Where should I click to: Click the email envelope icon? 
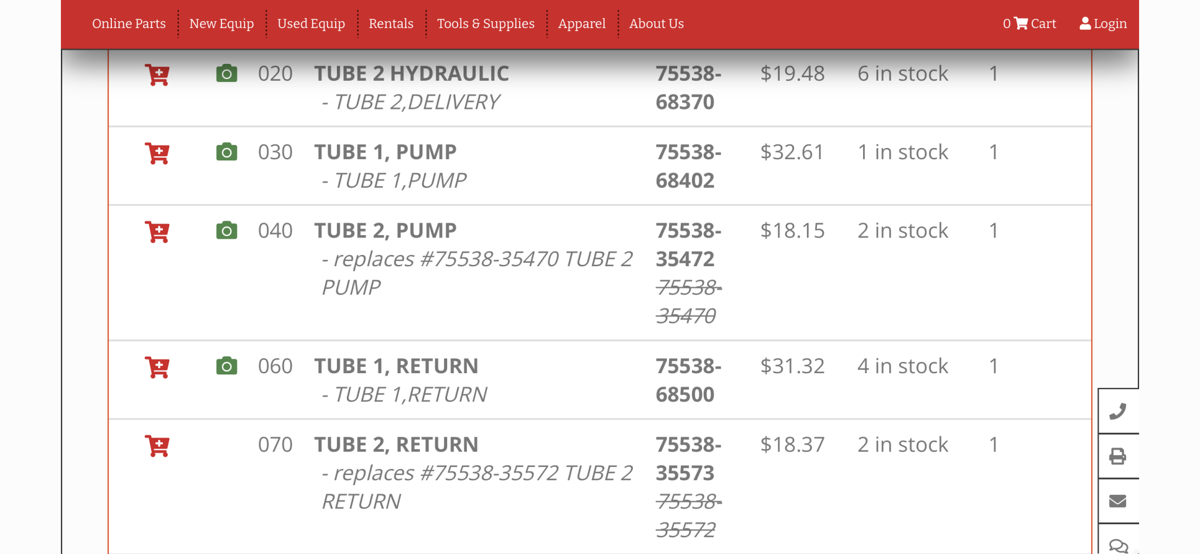(x=1118, y=501)
